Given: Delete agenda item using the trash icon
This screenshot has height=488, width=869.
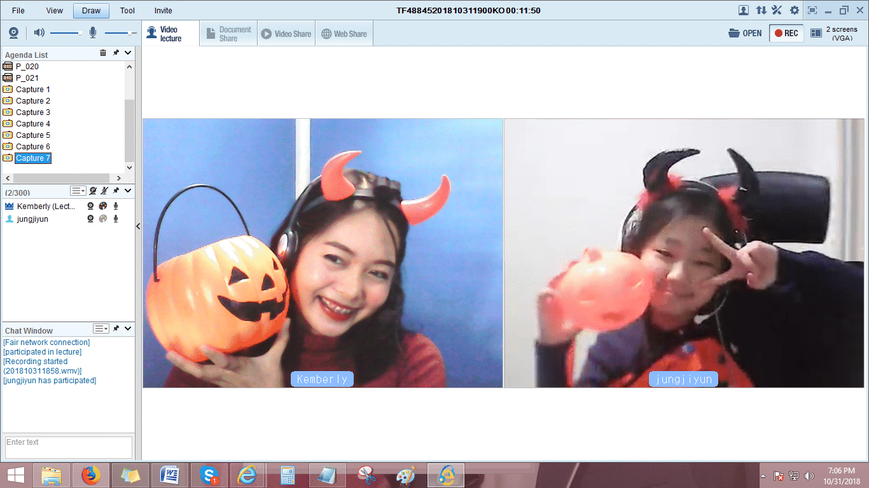Looking at the screenshot, I should coord(103,53).
